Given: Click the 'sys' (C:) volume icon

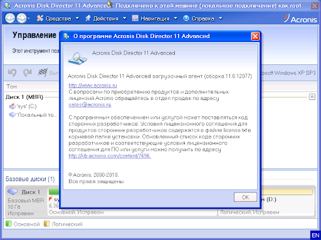Looking at the screenshot, I should tap(13, 106).
